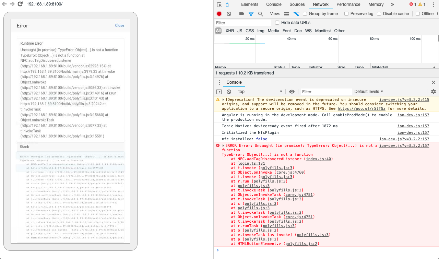The image size is (439, 259).
Task: Create a live expression using the eye icon
Action: [292, 92]
